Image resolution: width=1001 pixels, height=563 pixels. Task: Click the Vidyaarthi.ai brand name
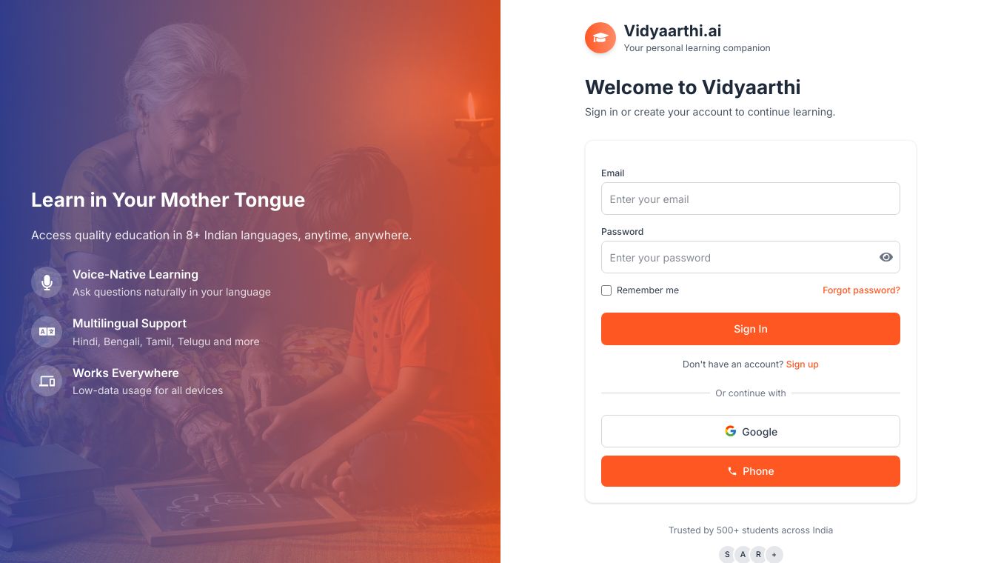pos(672,31)
